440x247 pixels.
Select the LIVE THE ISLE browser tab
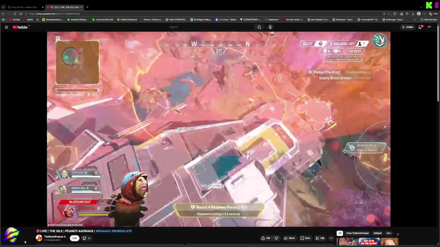[65, 7]
